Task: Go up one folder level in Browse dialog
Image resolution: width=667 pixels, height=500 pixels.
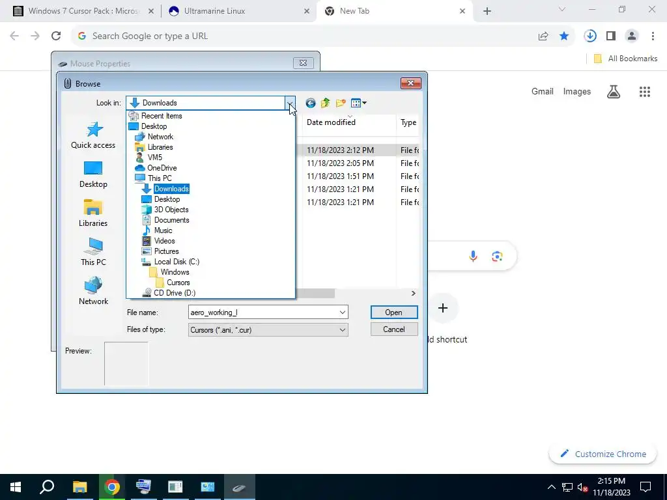Action: [x=326, y=103]
